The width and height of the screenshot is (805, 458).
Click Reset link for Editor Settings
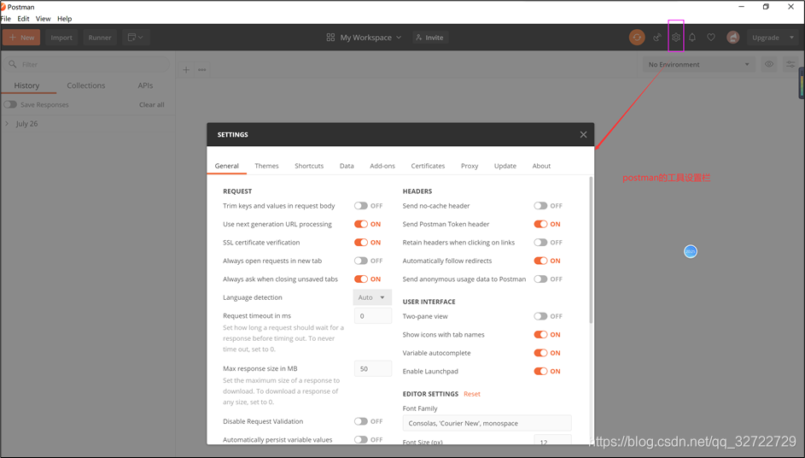472,394
